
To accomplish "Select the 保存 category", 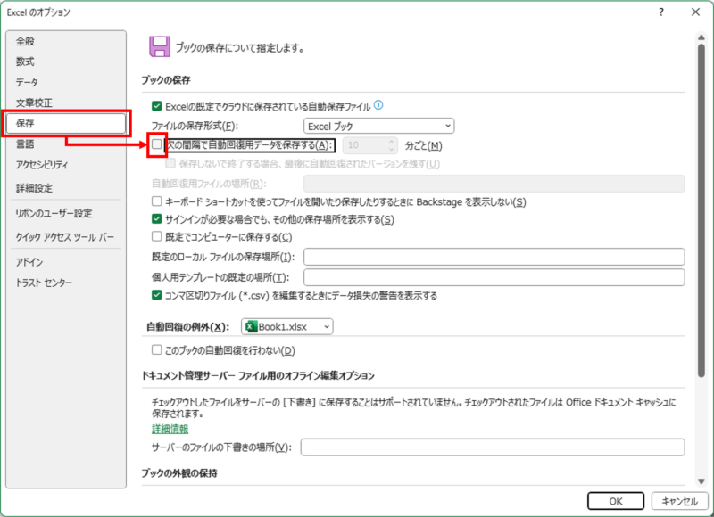I will click(x=66, y=123).
